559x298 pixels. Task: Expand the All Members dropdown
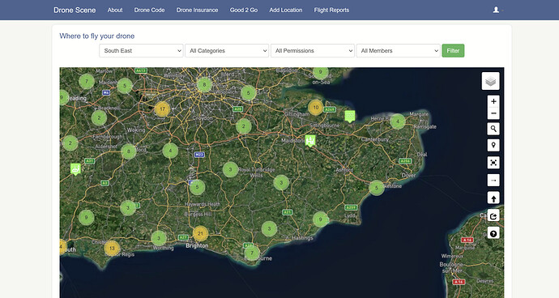[398, 51]
